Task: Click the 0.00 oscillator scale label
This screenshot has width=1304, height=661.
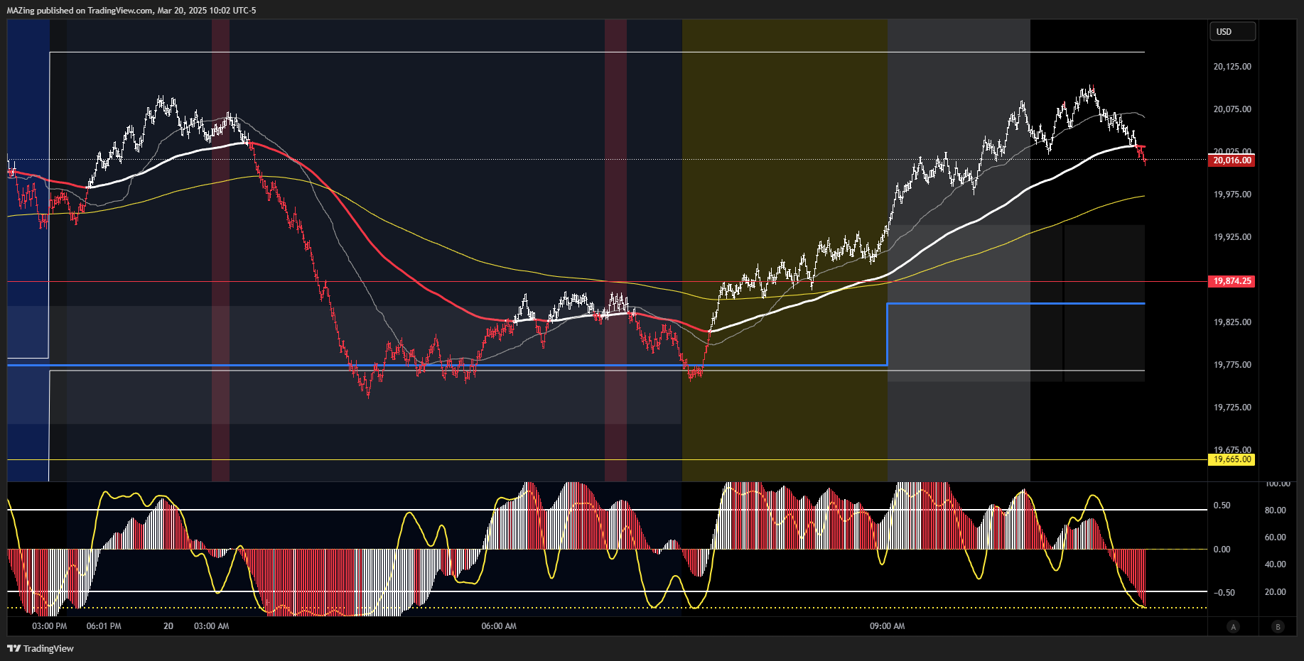Action: coord(1222,550)
